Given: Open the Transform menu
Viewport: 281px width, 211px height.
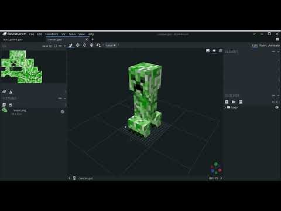Looking at the screenshot, I should pos(52,34).
